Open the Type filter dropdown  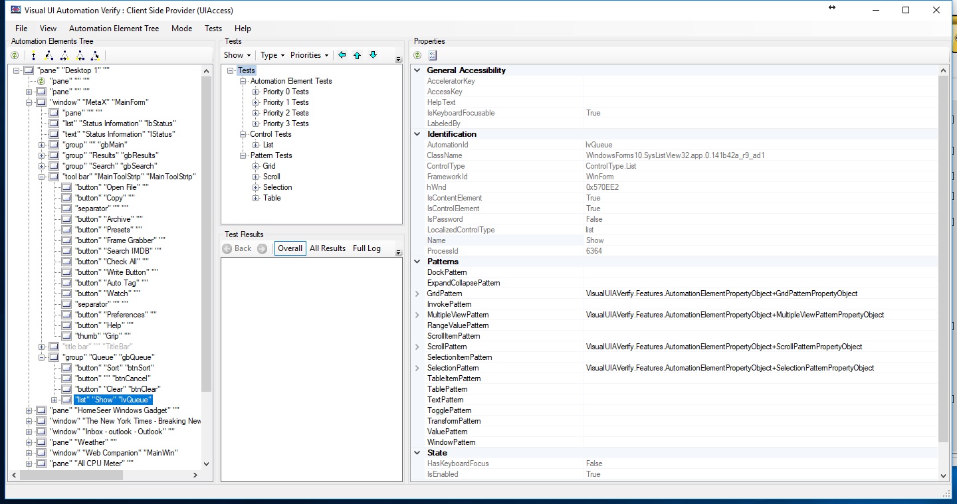coord(272,55)
